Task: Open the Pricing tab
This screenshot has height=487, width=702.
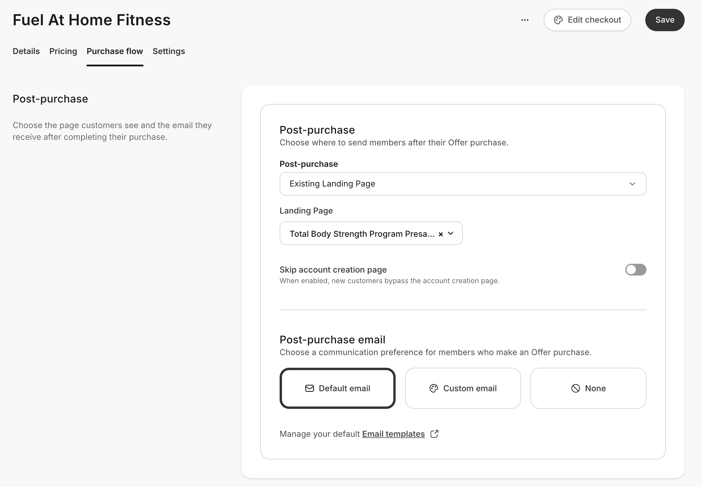Action: click(63, 51)
